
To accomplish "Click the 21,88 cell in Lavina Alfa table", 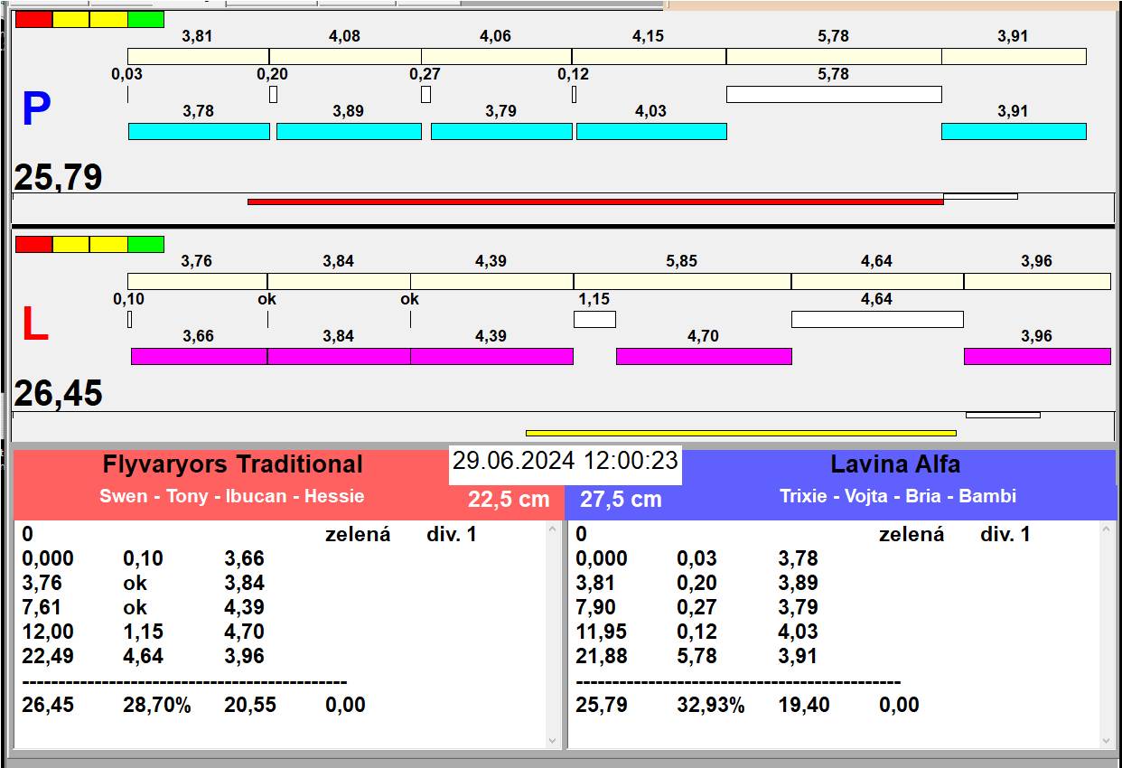I will point(602,656).
